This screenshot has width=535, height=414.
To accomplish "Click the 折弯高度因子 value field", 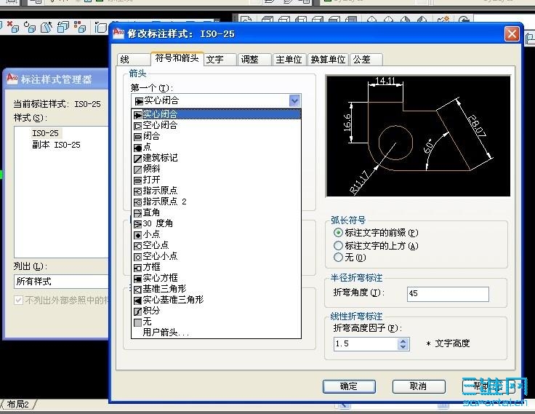I will 366,344.
